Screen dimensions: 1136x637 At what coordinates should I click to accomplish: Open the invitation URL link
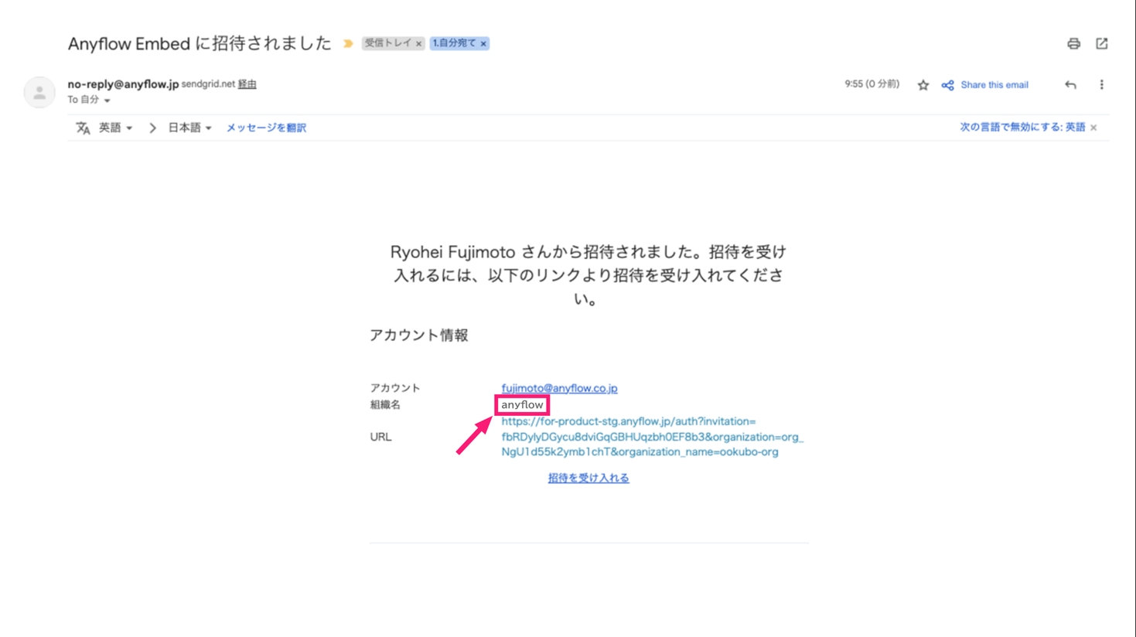coord(651,437)
